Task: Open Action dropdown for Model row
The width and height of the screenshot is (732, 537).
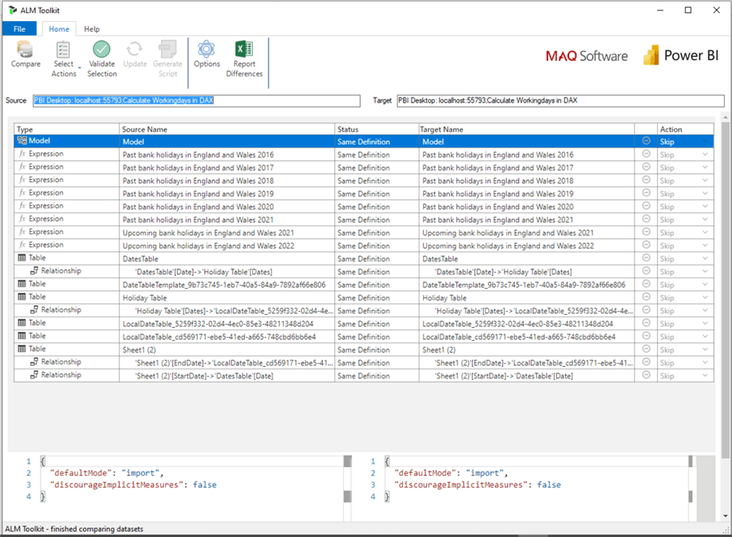Action: pyautogui.click(x=706, y=142)
